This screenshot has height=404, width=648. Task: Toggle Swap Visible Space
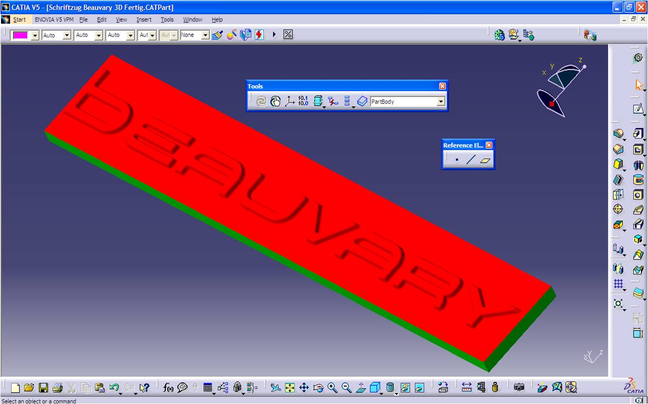pos(420,388)
